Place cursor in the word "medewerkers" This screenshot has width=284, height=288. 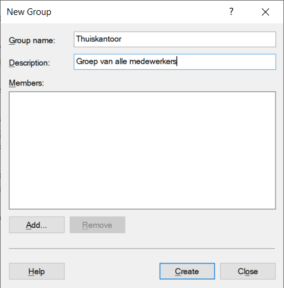tap(153, 62)
